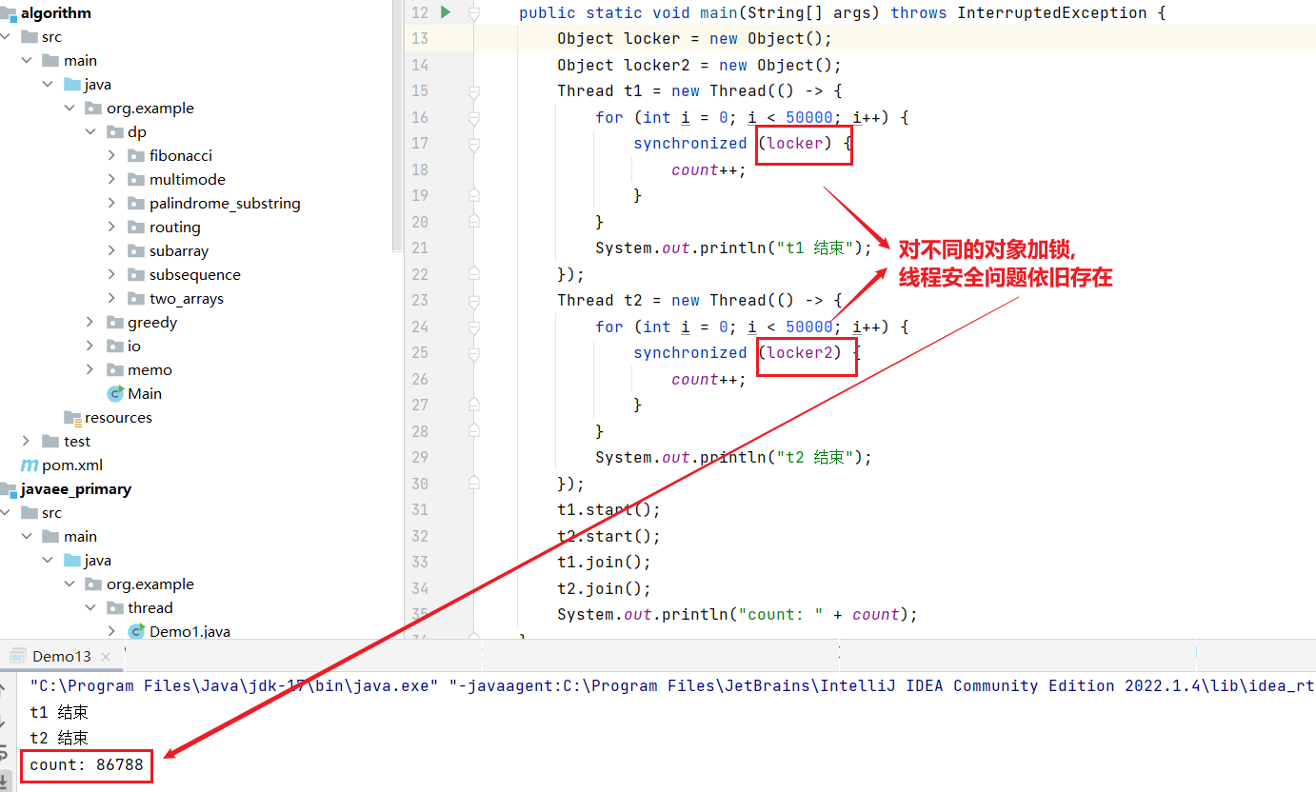Collapse src folder under javaee_primary
Screen dimensions: 1316x792
7,512
